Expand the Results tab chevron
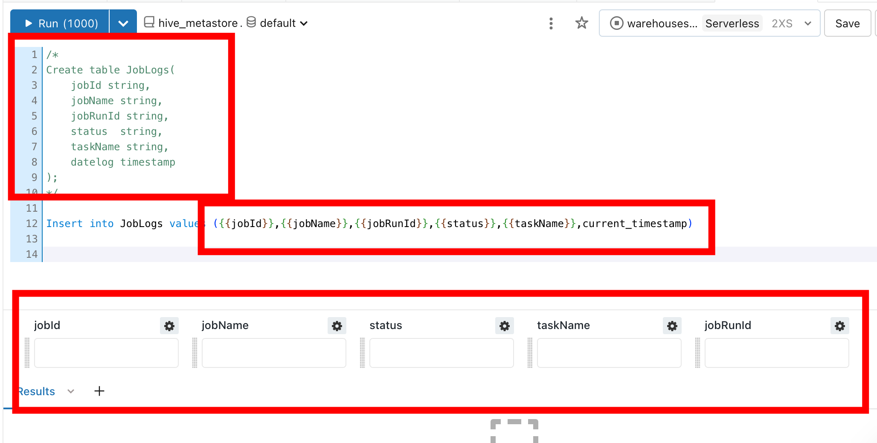The width and height of the screenshot is (877, 443). point(71,391)
